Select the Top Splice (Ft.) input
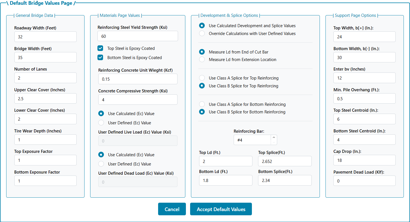The image size is (410, 222). click(x=285, y=162)
